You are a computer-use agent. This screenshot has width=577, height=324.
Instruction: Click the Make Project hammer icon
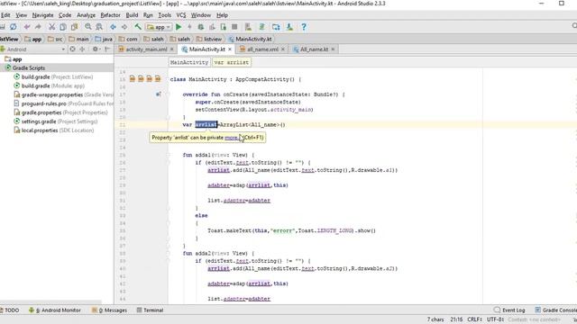pyautogui.click(x=138, y=27)
